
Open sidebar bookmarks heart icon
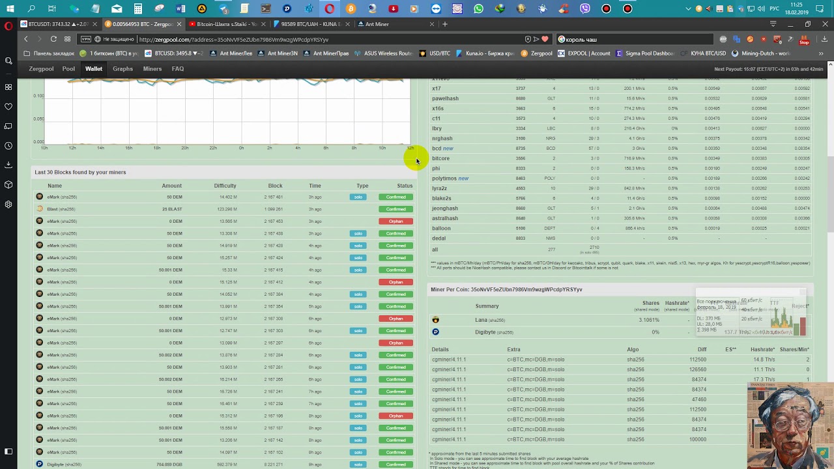tap(8, 106)
